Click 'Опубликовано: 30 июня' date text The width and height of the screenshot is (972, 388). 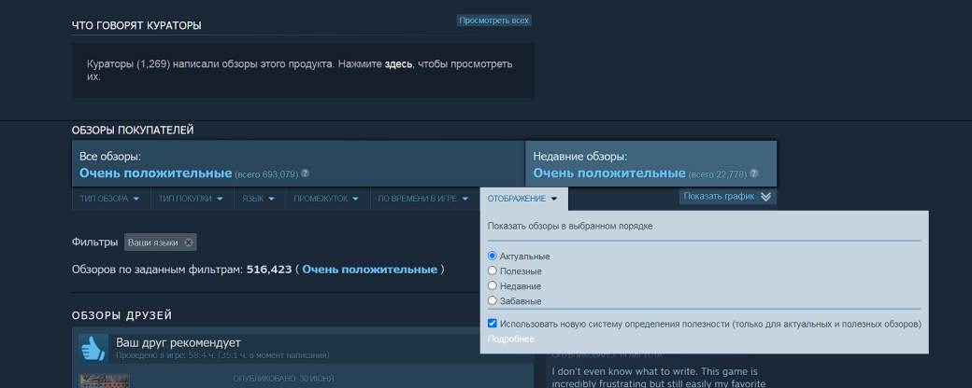[283, 378]
